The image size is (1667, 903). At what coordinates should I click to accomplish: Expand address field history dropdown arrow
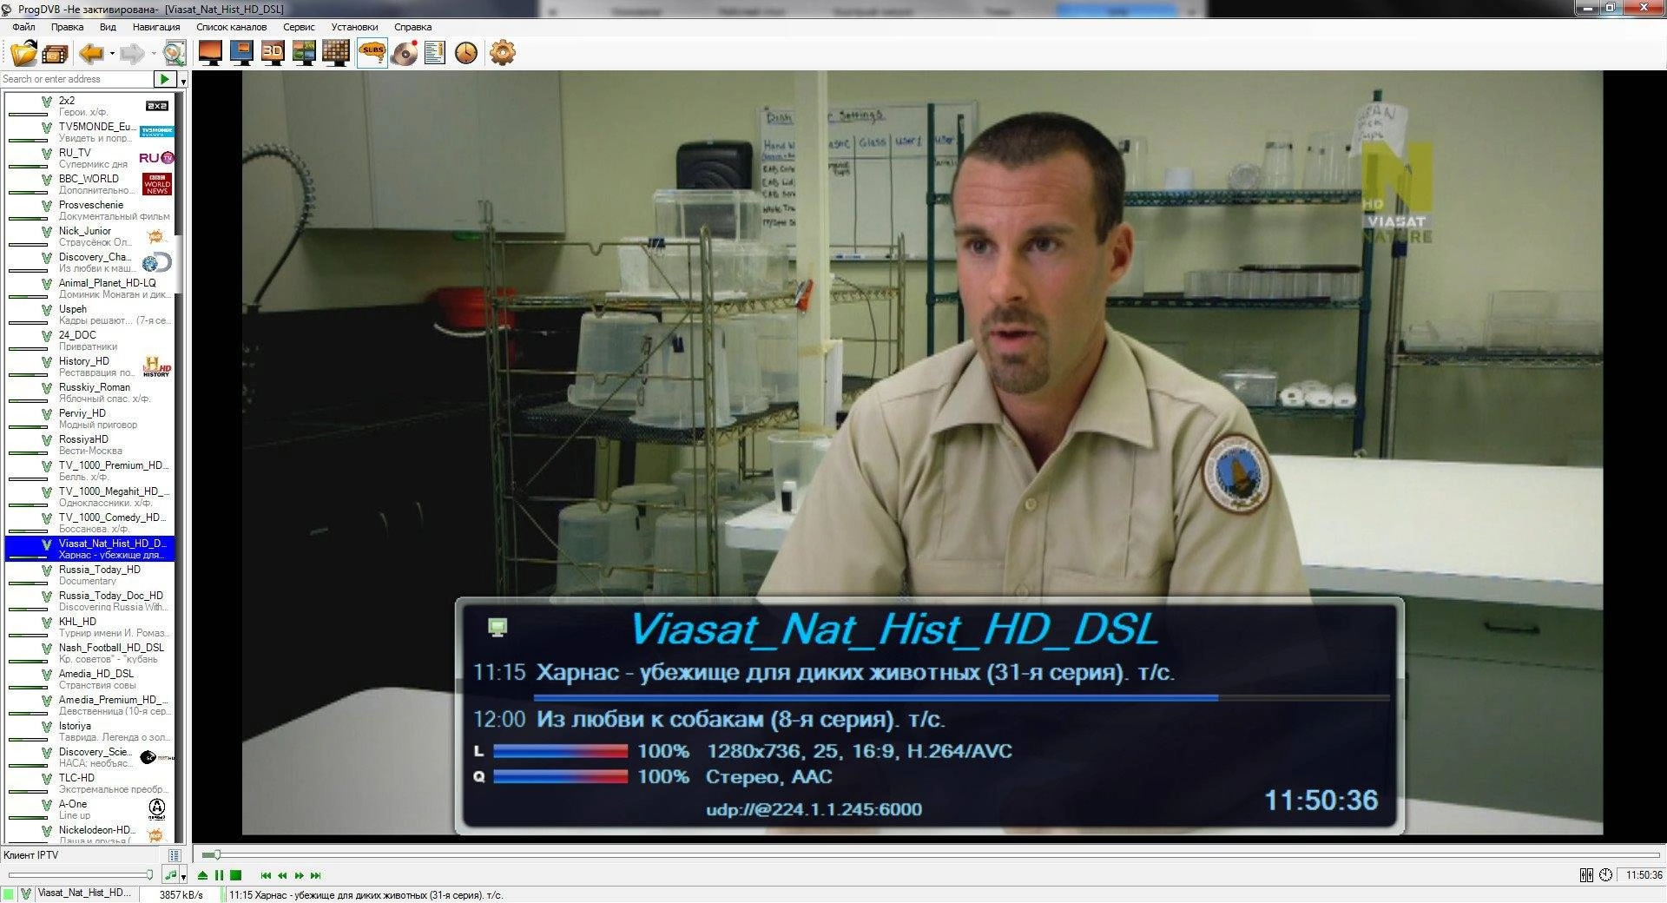point(183,81)
